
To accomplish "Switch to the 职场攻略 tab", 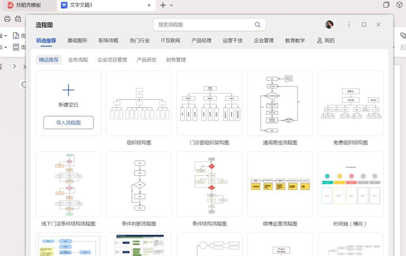I will pyautogui.click(x=108, y=40).
